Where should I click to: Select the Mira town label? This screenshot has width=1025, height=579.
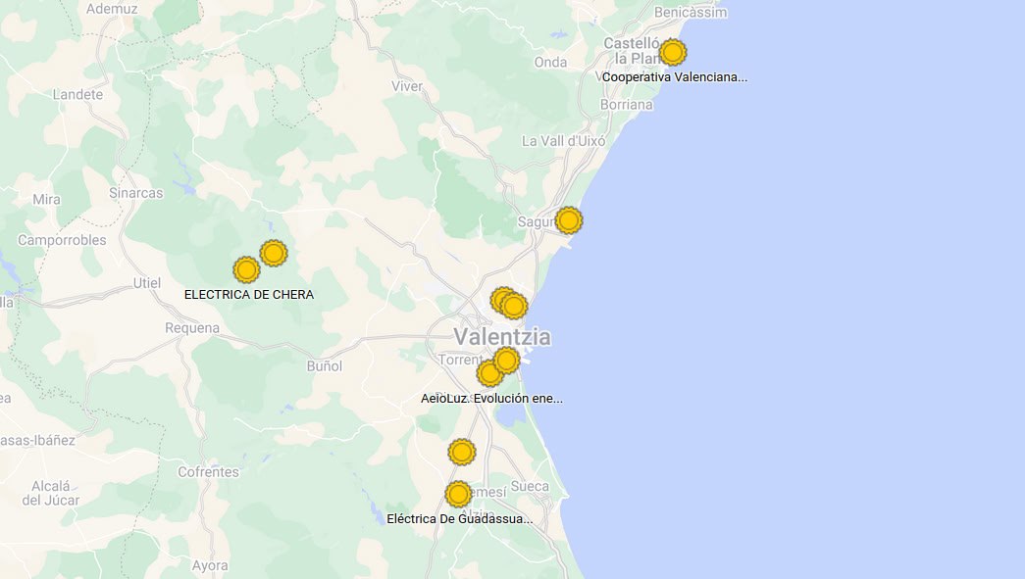[46, 200]
